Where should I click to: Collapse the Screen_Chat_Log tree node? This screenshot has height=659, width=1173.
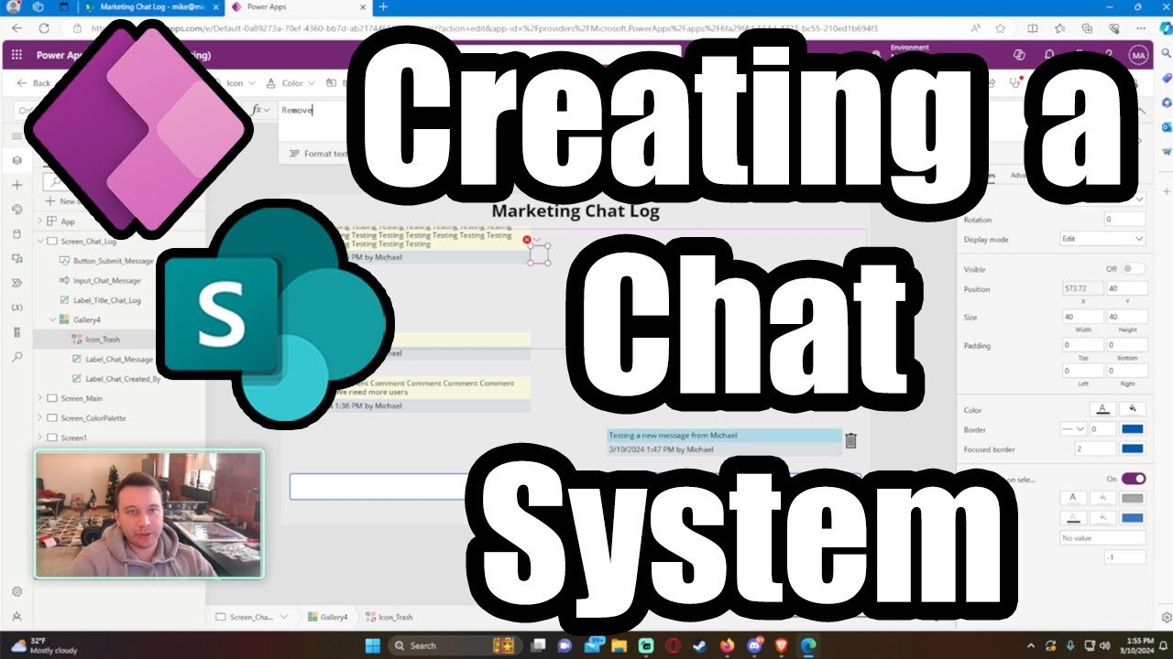tap(39, 242)
